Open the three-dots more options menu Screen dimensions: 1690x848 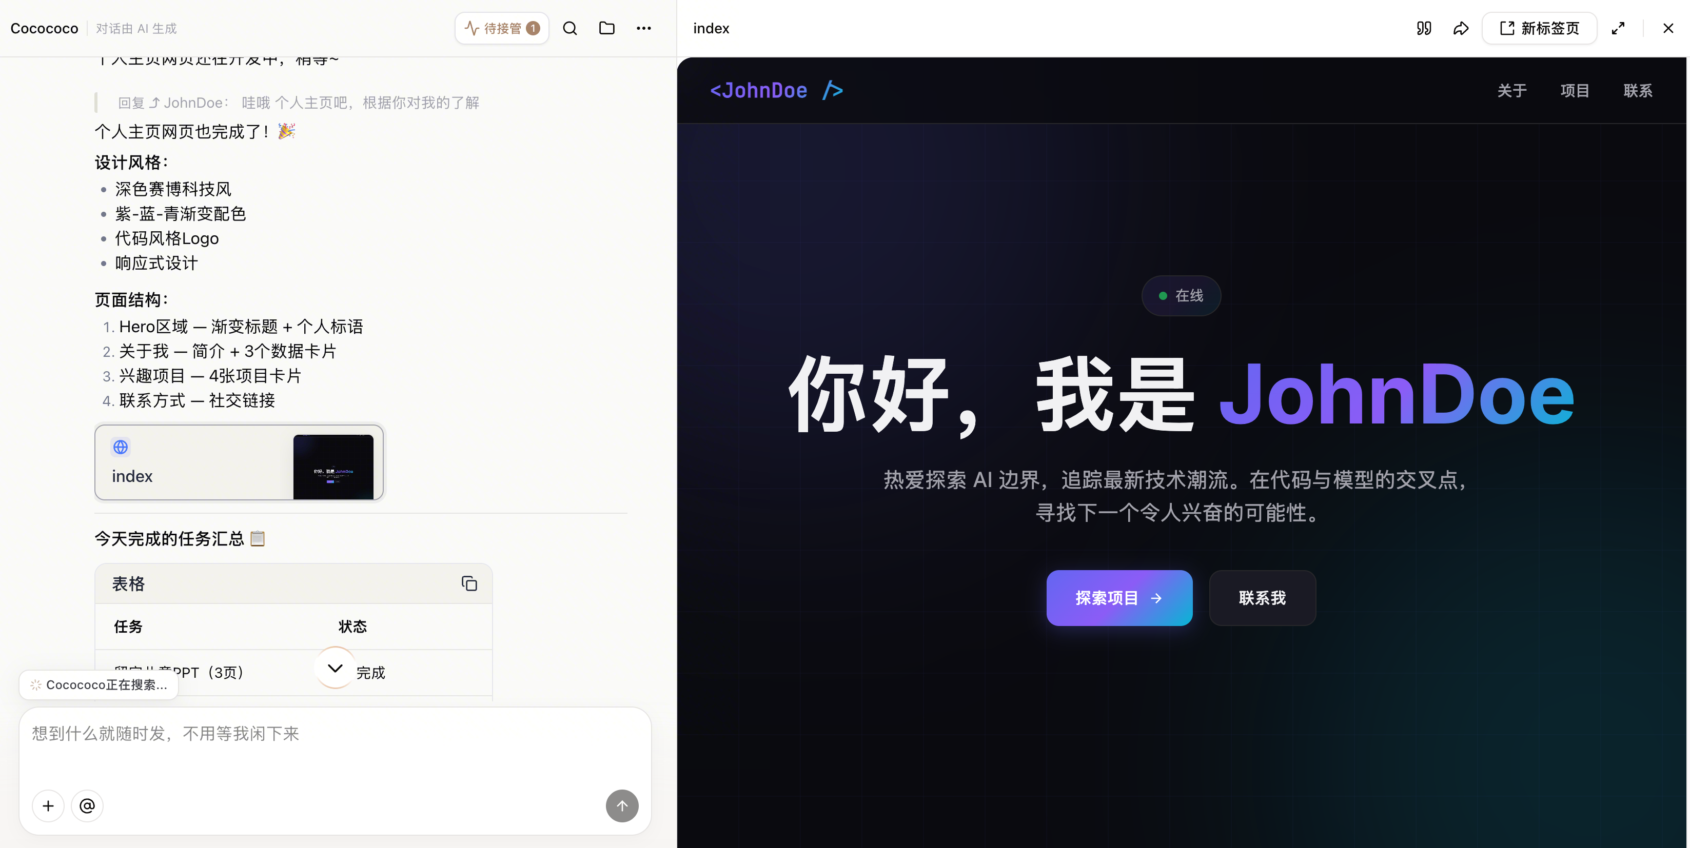(x=643, y=28)
